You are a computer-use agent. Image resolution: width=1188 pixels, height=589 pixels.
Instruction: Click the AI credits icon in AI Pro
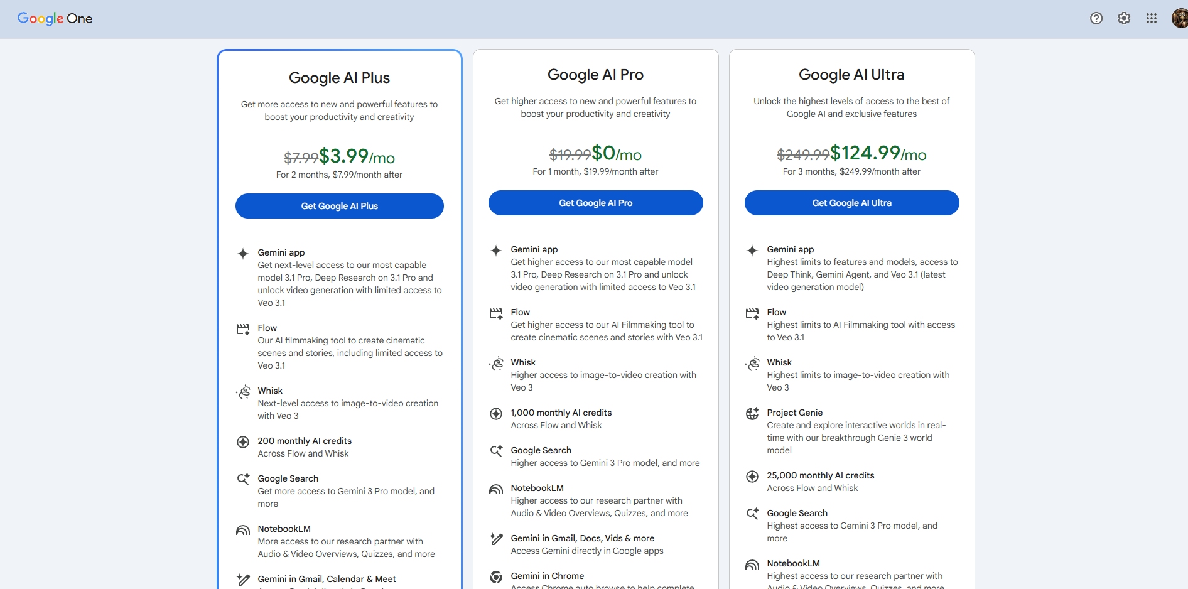click(x=496, y=413)
